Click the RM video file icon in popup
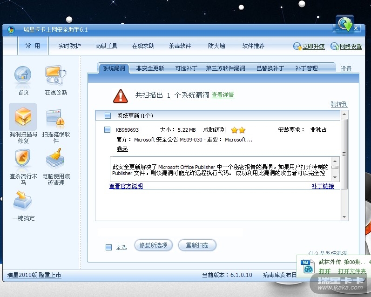371x297 pixels. pos(307,266)
